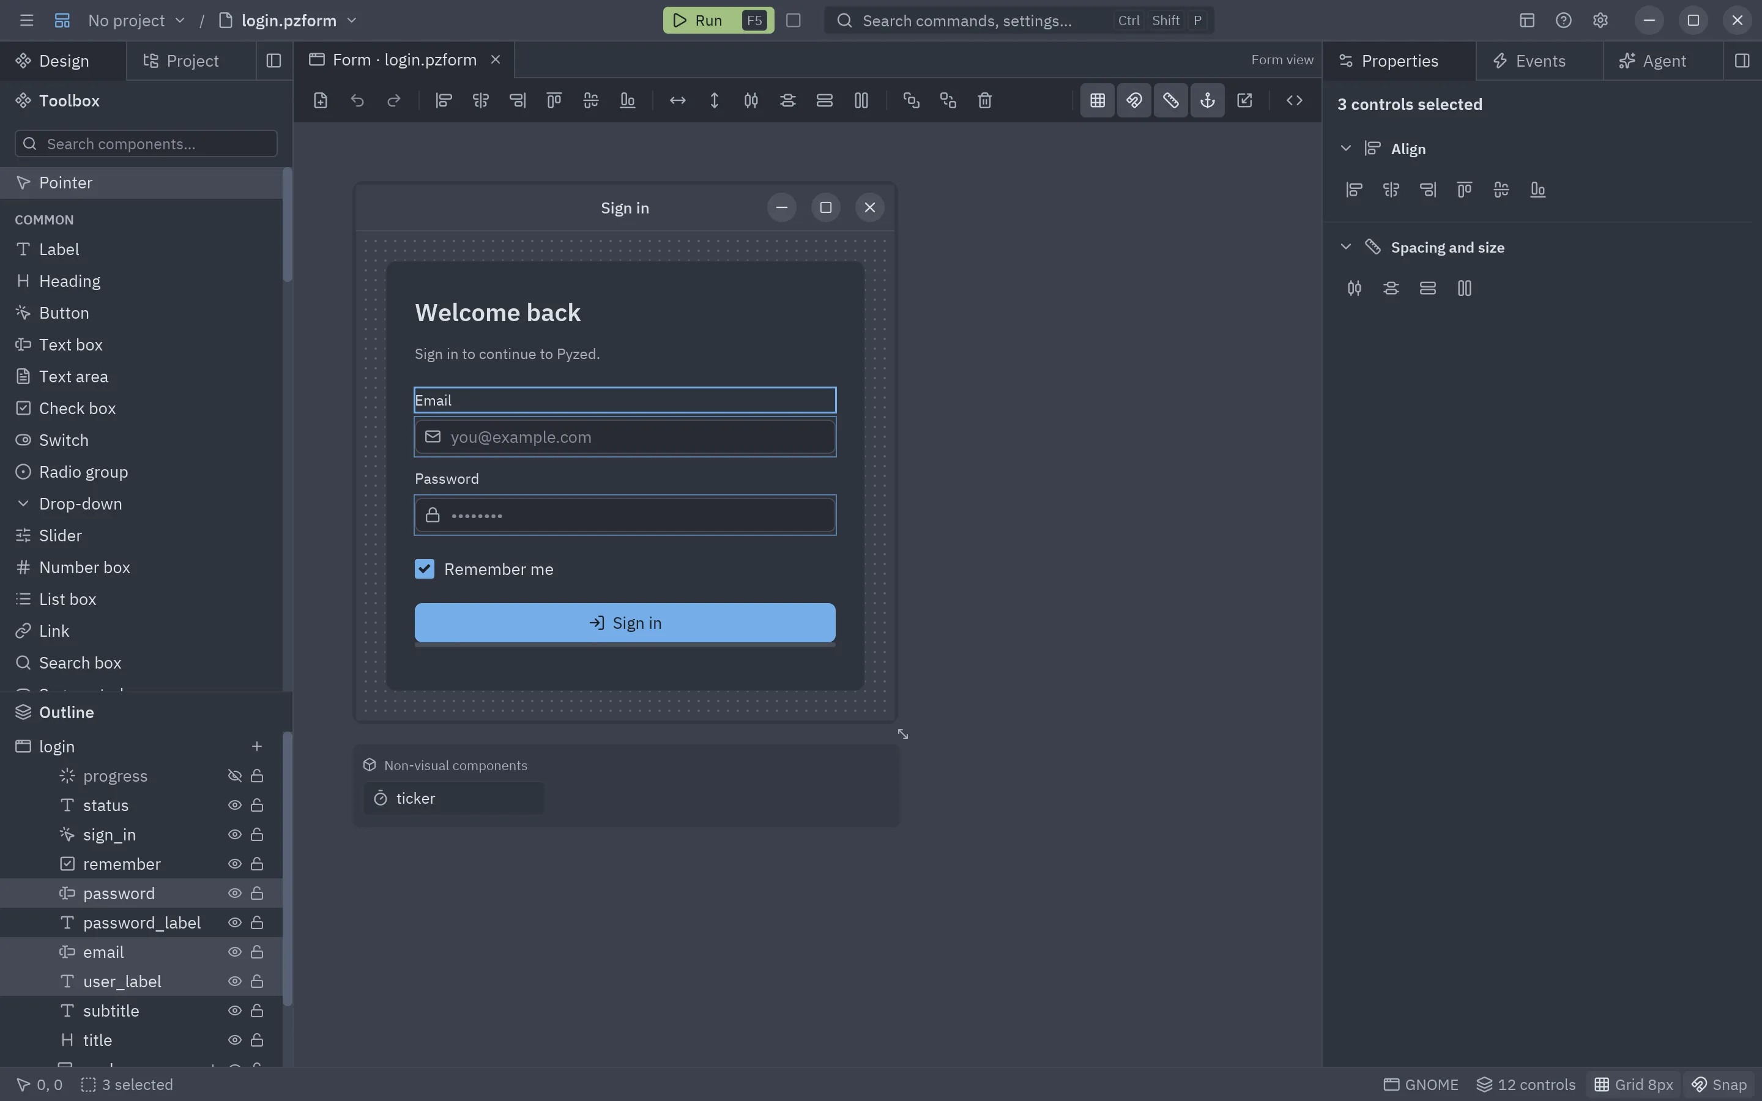Show the hidden progress control
This screenshot has height=1101, width=1762.
pyautogui.click(x=234, y=776)
